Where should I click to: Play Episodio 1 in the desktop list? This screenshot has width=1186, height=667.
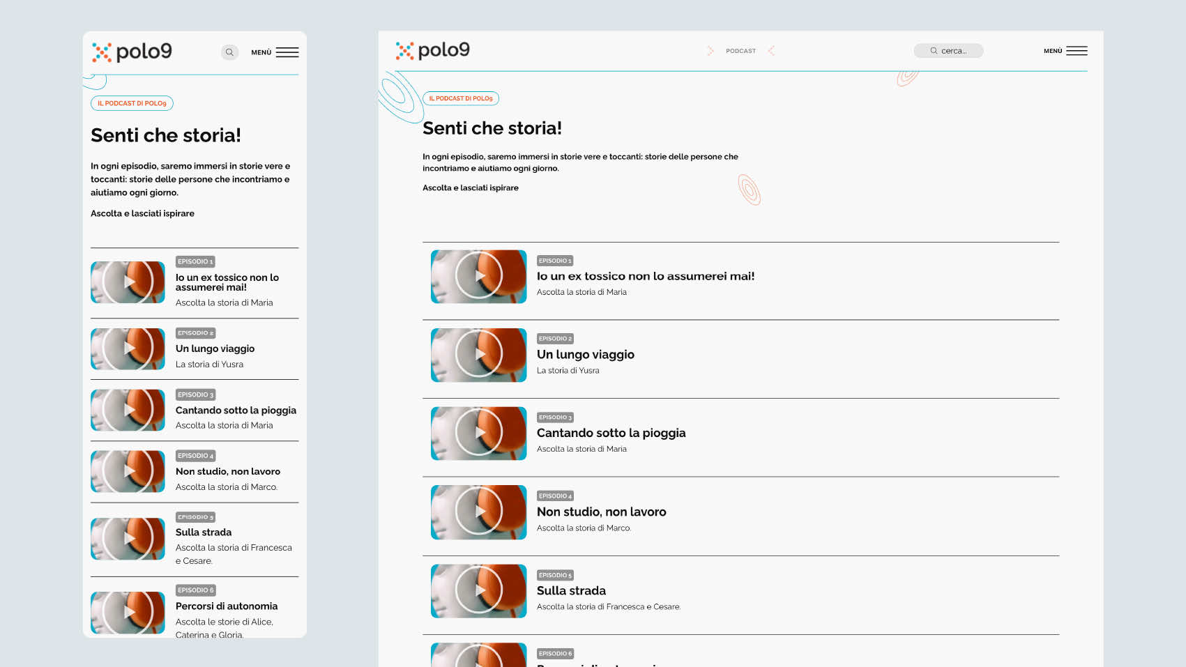point(479,276)
